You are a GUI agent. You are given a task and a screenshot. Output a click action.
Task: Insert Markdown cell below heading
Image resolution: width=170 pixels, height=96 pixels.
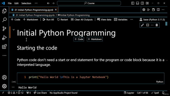(x=95, y=39)
